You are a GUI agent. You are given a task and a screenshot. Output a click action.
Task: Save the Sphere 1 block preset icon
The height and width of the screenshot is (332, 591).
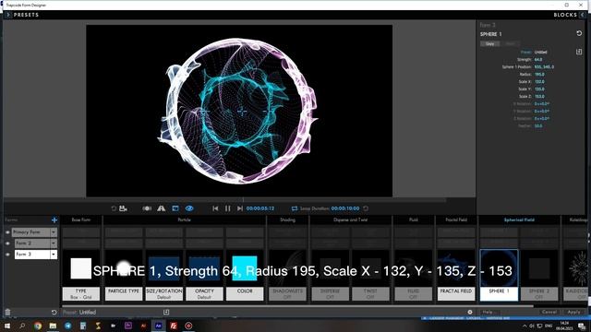(579, 52)
